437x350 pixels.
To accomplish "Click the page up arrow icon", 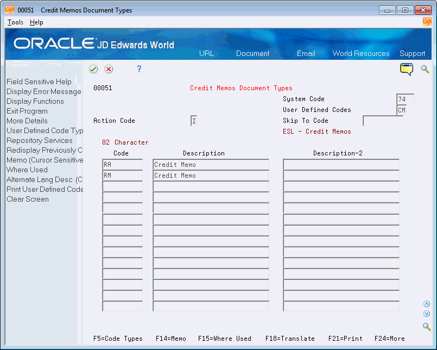I will click(x=426, y=304).
